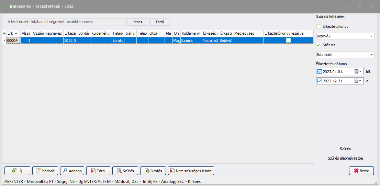Enable the Érkeztetőkönyv checkbox
Image resolution: width=380 pixels, height=186 pixels.
318,26
